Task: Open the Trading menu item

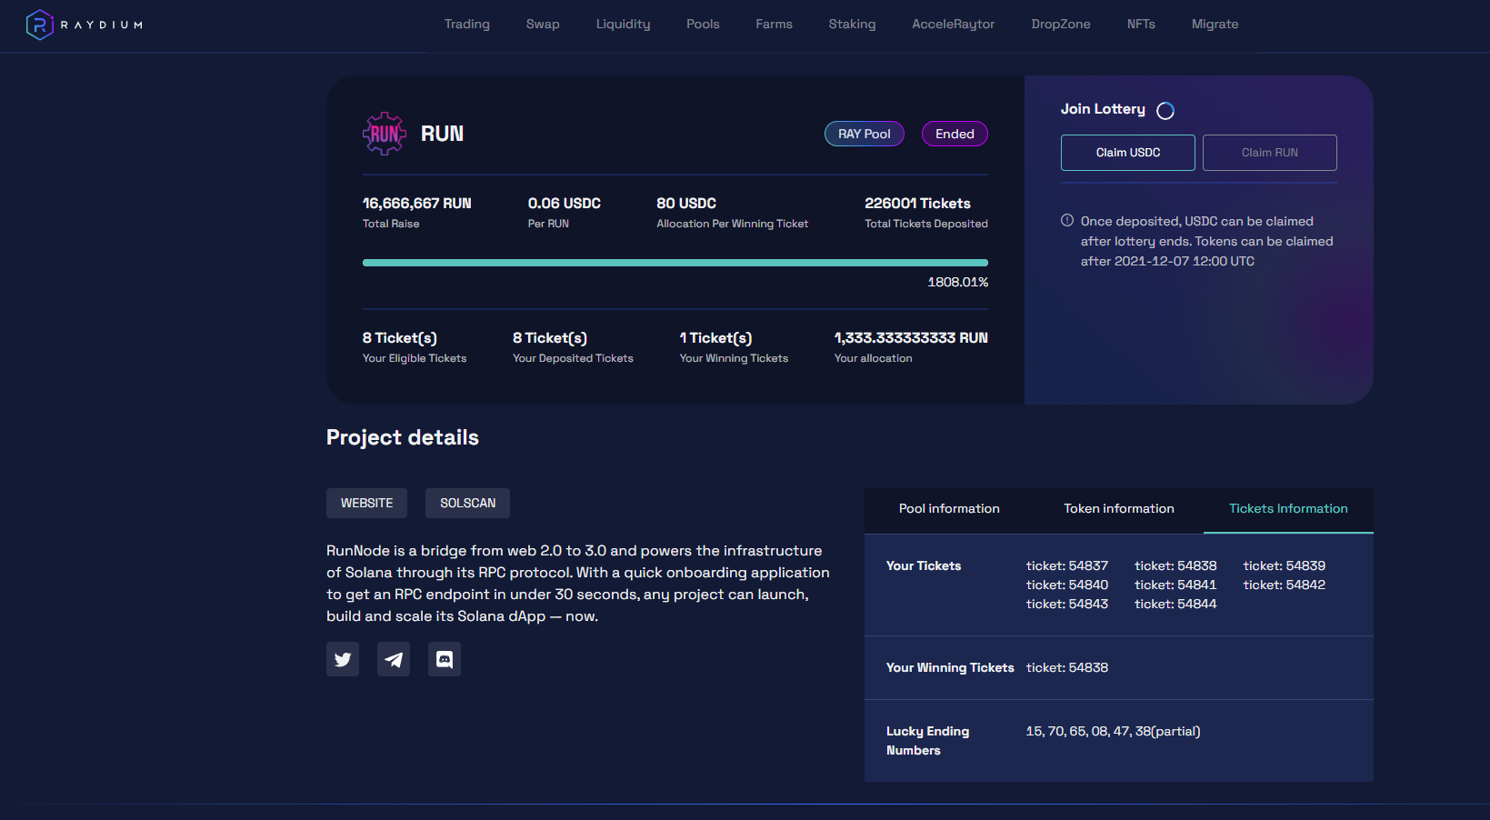Action: [467, 25]
